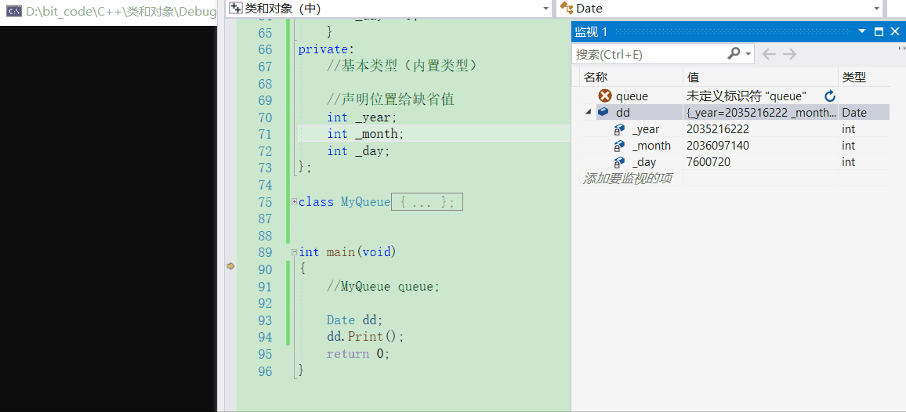
Task: Click line number 75 in the gutter
Action: [265, 202]
